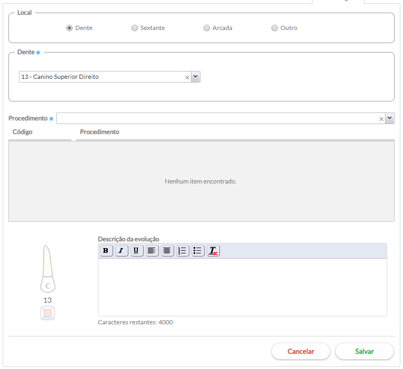This screenshot has height=369, width=403.
Task: Insert a numbered list
Action: [183, 251]
